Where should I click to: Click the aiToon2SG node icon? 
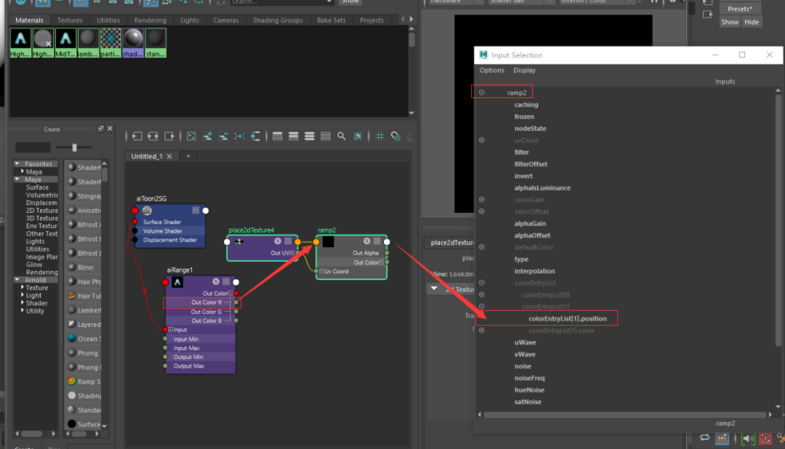[x=147, y=211]
